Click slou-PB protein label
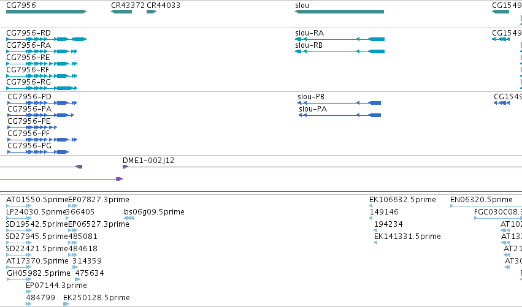 click(311, 97)
